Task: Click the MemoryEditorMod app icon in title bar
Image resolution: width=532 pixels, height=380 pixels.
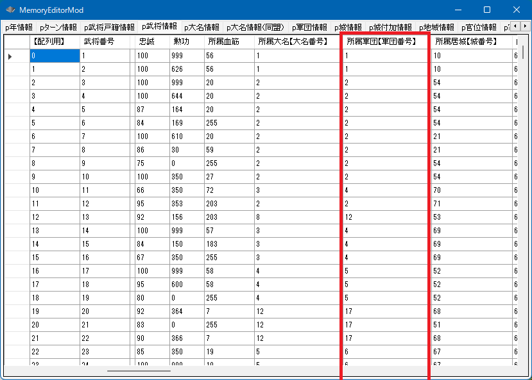Action: (10, 10)
